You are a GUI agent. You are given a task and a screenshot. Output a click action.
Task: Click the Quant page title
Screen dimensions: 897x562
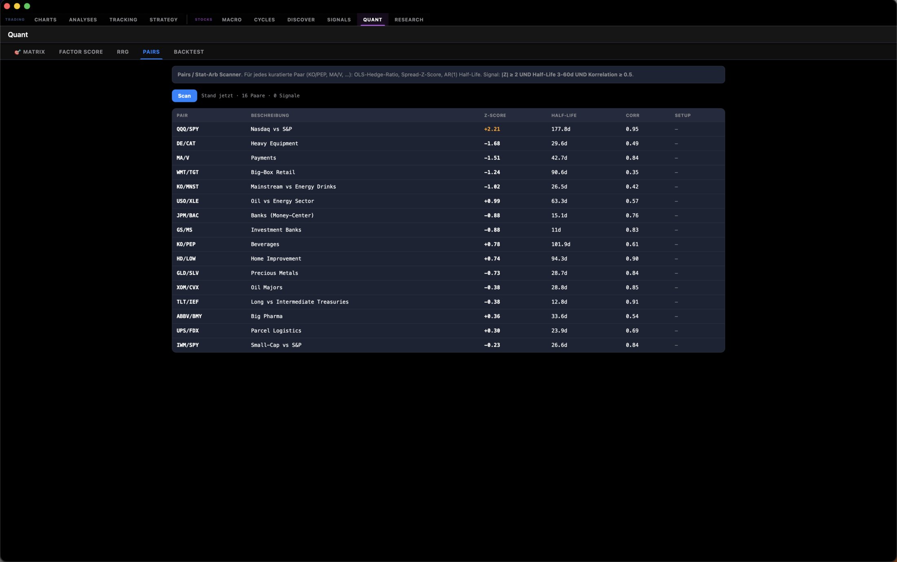(18, 35)
